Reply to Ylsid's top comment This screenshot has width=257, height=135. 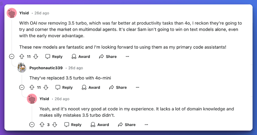click(54, 56)
